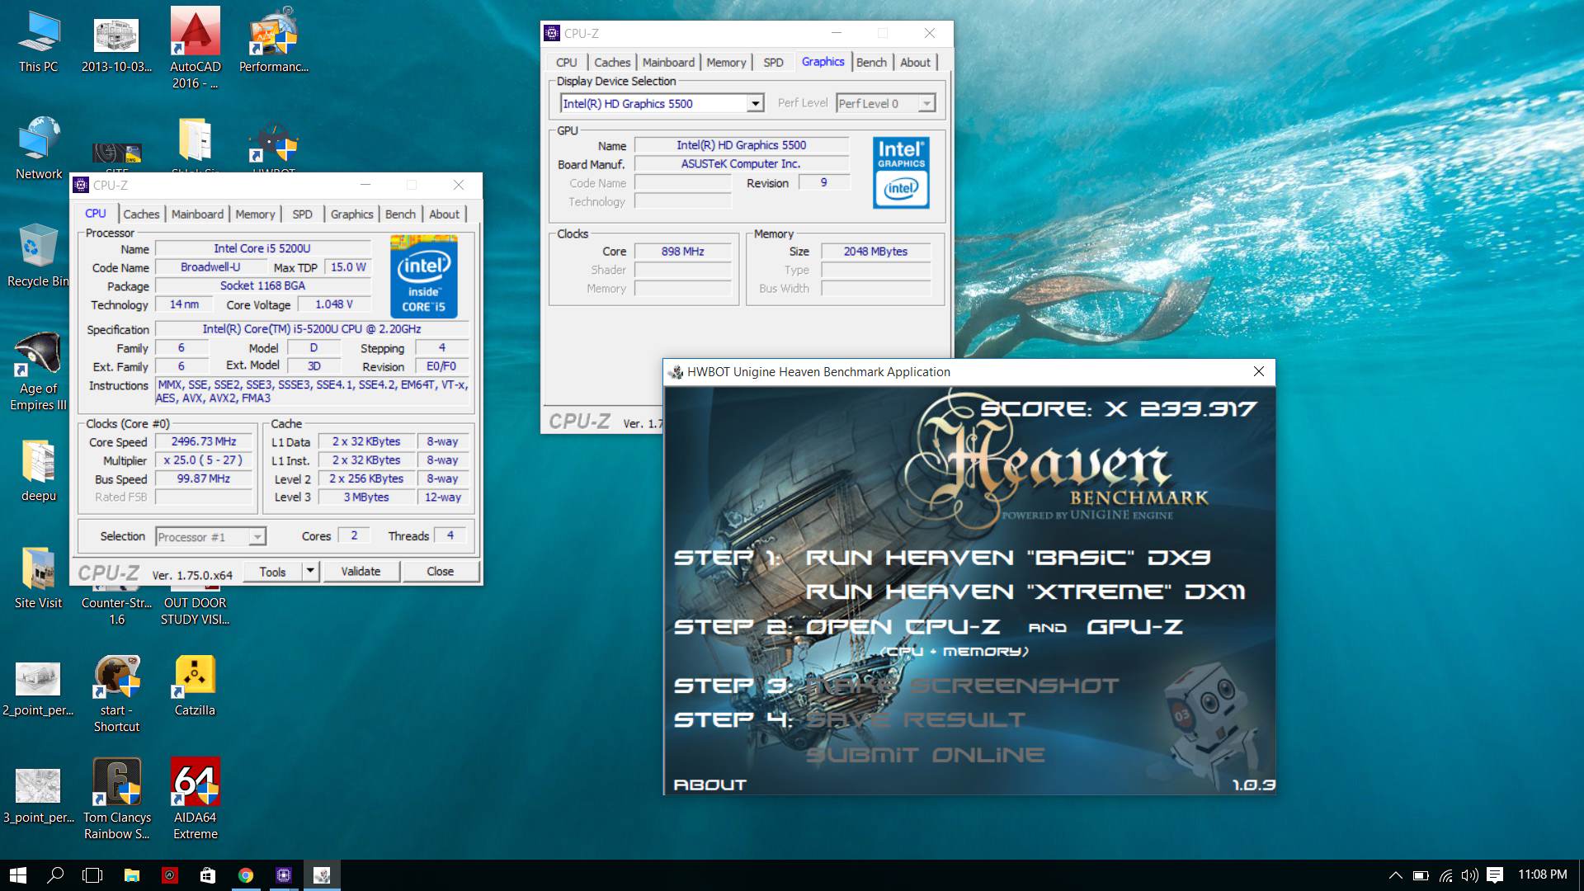
Task: Launch Catzilla benchmark icon
Action: (x=195, y=686)
